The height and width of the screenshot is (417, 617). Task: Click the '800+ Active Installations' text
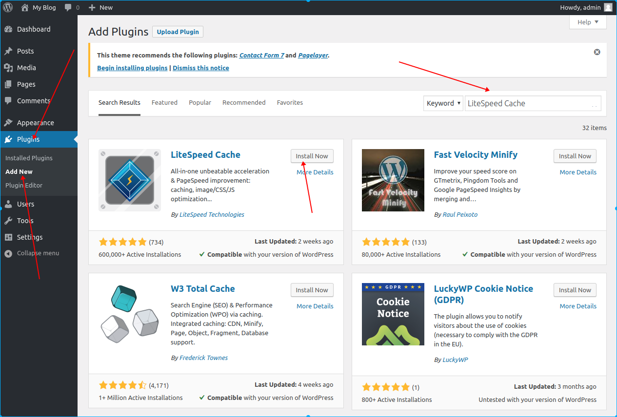click(x=397, y=400)
